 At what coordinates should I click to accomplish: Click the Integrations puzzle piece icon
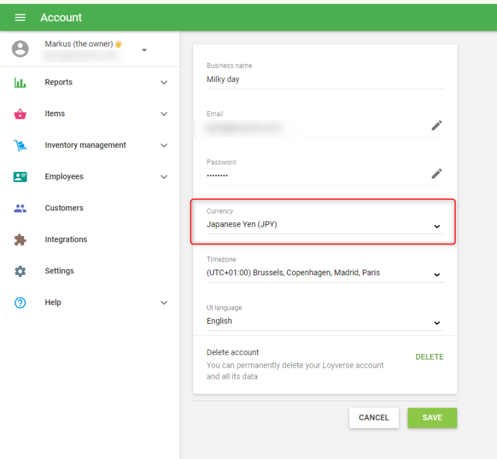pos(20,240)
